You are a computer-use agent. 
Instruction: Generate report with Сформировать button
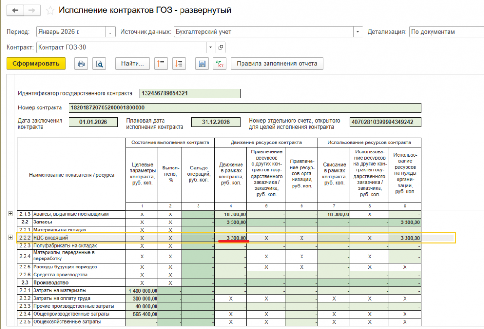(36, 64)
